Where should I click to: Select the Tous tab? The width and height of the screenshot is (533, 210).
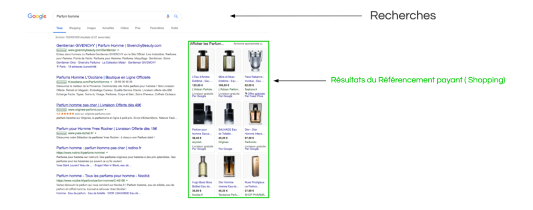tap(59, 28)
